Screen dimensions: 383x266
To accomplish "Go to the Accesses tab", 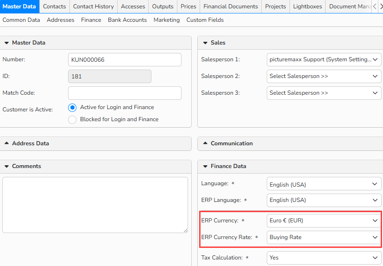I will (133, 6).
